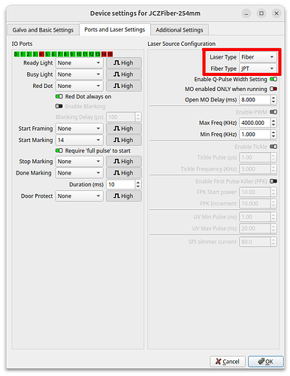
Task: Click IO port 12 indicator
Action: point(92,54)
